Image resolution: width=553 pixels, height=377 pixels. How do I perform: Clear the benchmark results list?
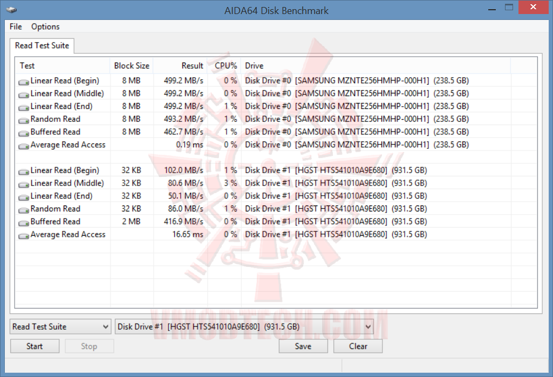[358, 346]
